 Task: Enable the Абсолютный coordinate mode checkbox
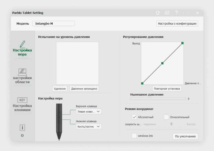(x=134, y=117)
